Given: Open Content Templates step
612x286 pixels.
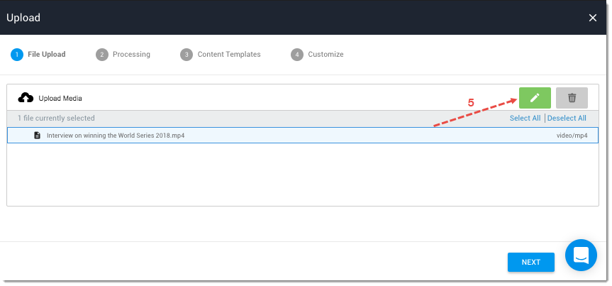Looking at the screenshot, I should (x=228, y=55).
